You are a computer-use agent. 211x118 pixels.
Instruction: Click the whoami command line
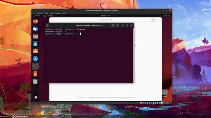[x=66, y=29]
